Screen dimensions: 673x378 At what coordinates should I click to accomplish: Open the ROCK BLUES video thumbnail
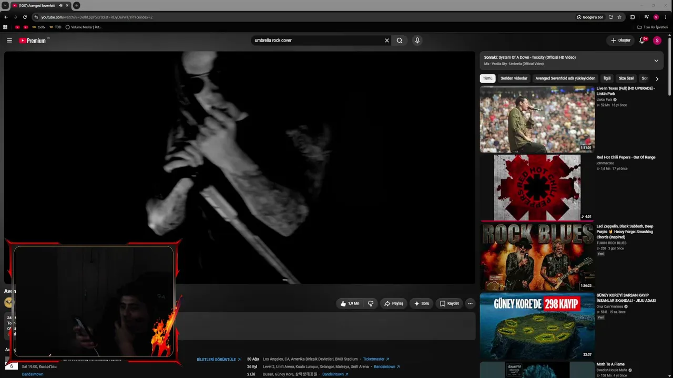click(537, 256)
